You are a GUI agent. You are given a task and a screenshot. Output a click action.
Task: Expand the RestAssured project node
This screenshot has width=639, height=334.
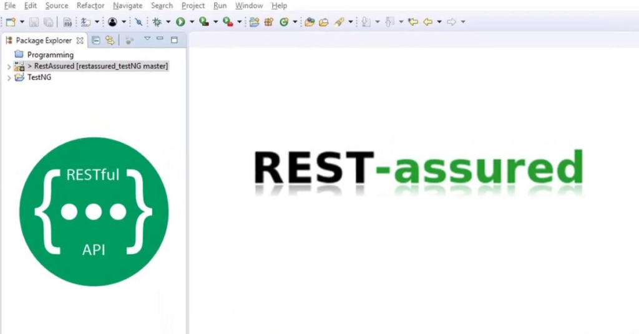9,66
